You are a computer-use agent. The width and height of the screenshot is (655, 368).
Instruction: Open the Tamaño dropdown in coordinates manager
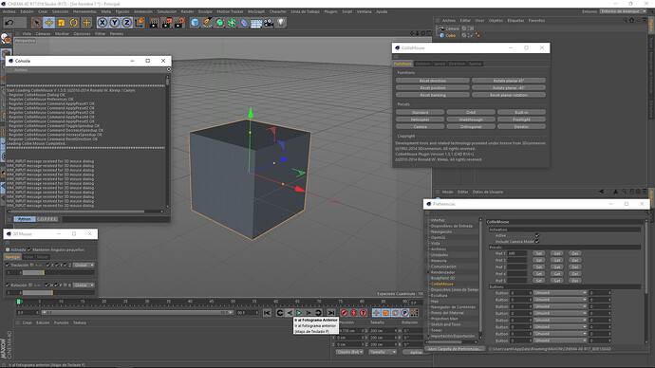tap(383, 352)
